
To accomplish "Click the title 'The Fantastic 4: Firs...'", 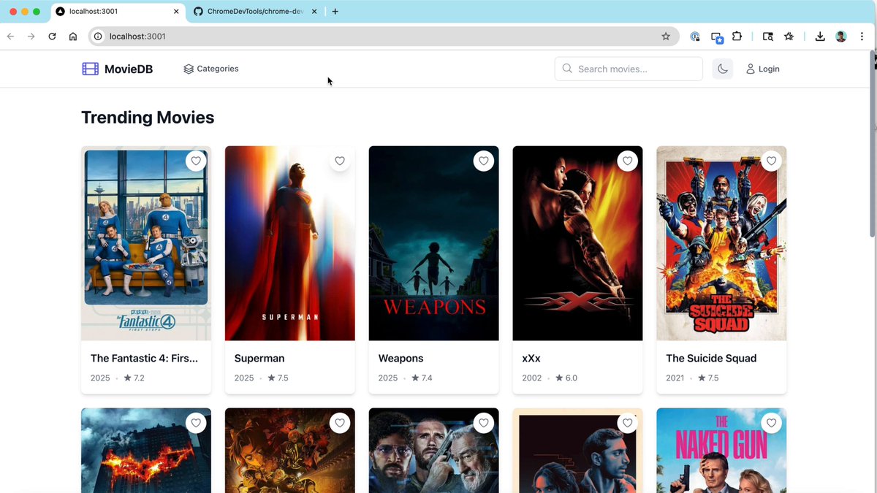I will pos(144,359).
